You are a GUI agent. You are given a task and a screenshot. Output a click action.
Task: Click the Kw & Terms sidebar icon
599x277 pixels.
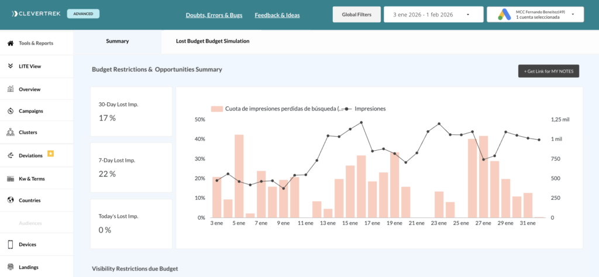click(11, 179)
